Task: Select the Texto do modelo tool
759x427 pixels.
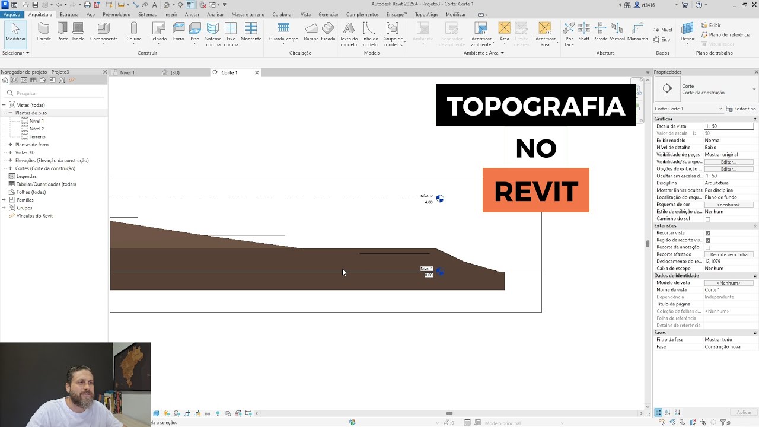Action: point(349,34)
